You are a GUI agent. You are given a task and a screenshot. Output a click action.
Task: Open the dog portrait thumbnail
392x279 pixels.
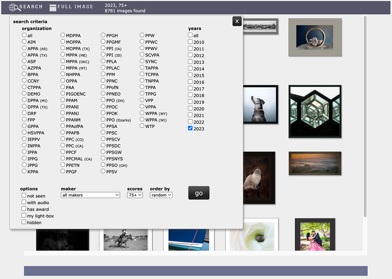click(260, 104)
